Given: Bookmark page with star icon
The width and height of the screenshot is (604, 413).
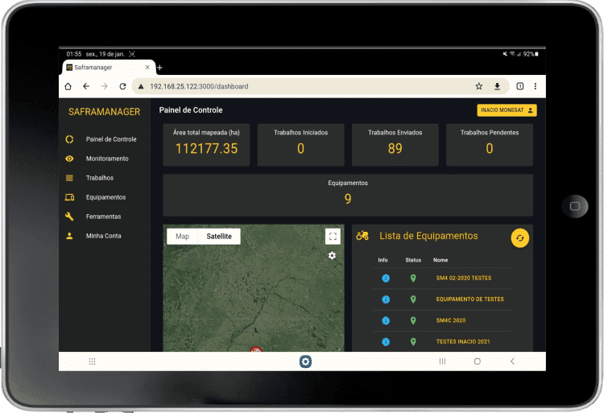Looking at the screenshot, I should coord(478,86).
